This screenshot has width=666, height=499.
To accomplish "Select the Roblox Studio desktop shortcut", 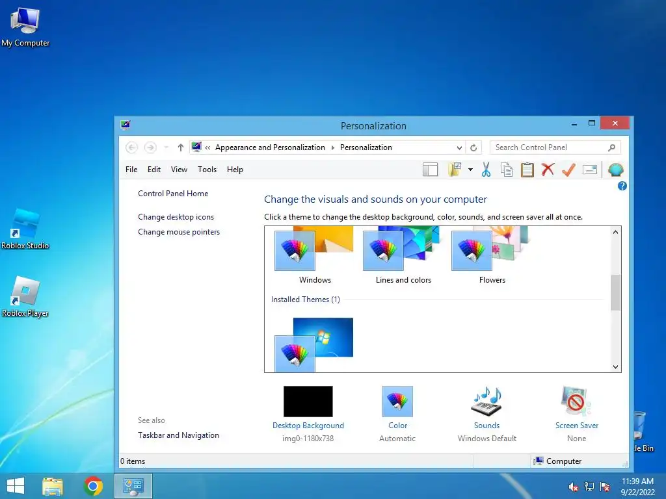I will click(x=25, y=229).
